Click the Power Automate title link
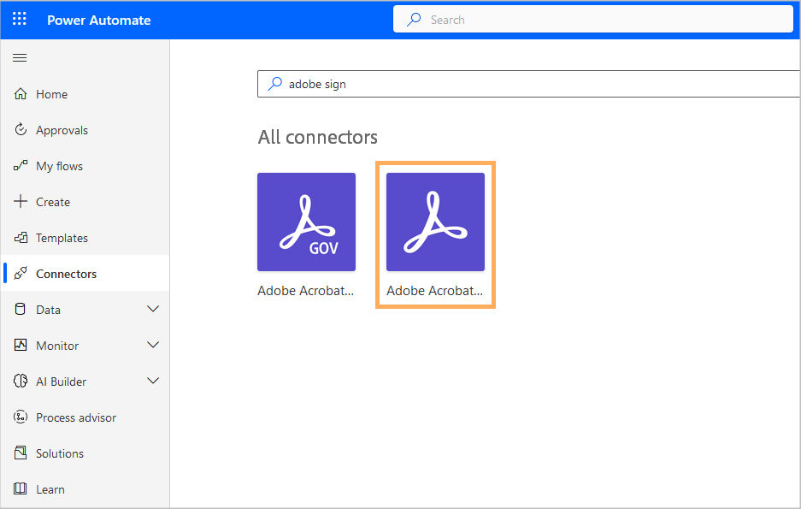 coord(98,20)
